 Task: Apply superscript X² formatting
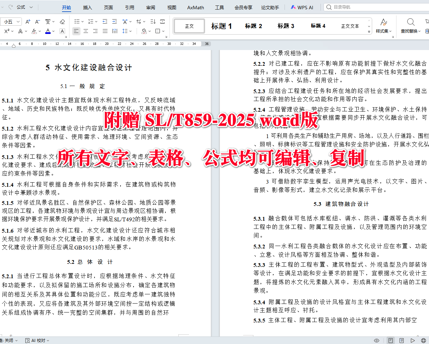7,31
